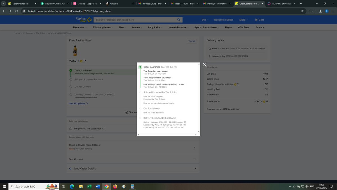337x190 pixels.
Task: Open Become a Seller link
Action: (224, 20)
